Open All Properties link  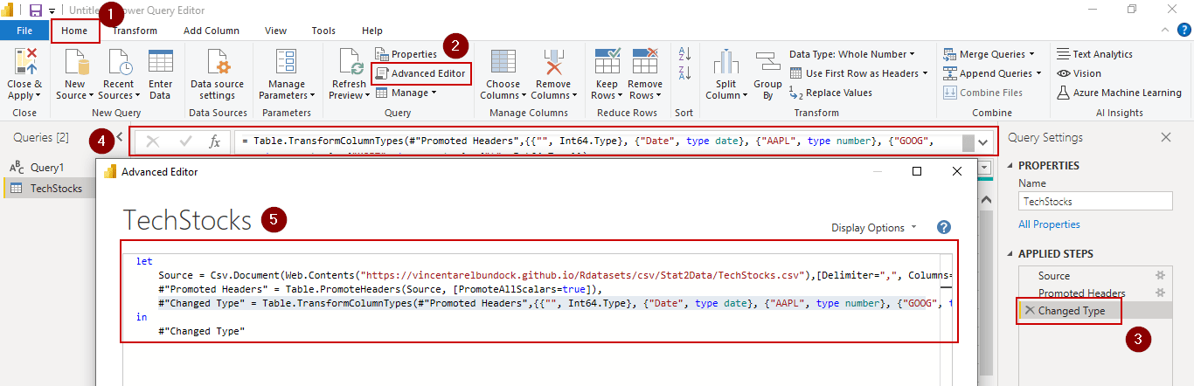coord(1049,224)
